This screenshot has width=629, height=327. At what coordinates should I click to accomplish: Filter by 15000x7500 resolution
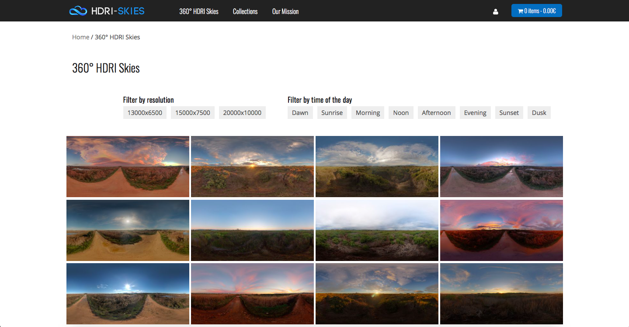point(193,113)
